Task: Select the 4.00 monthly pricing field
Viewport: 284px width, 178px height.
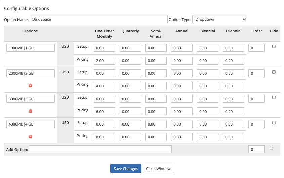Action: coord(104,86)
